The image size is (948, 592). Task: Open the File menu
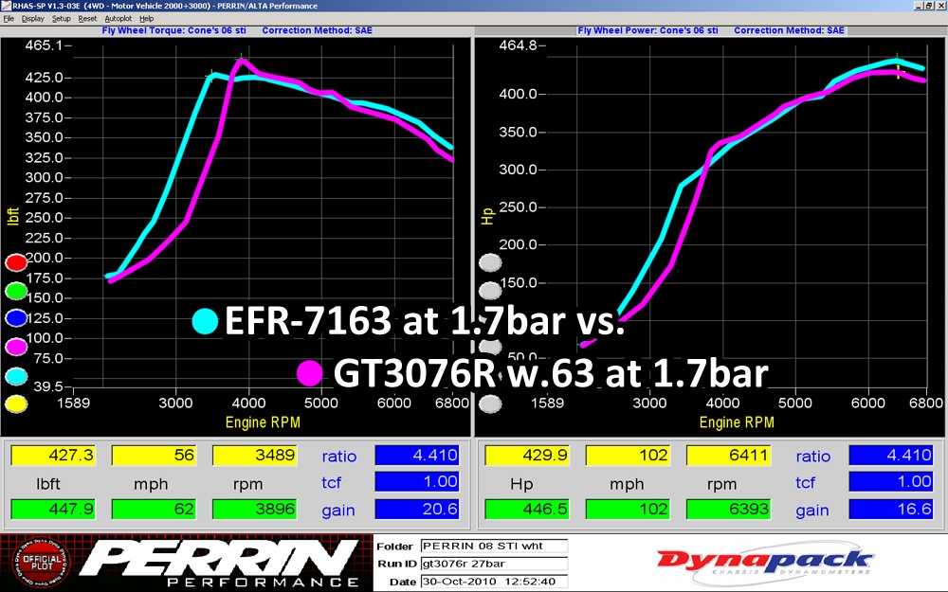[x=9, y=19]
